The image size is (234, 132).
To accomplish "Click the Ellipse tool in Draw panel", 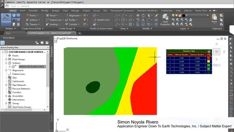I will pyautogui.click(x=123, y=24).
